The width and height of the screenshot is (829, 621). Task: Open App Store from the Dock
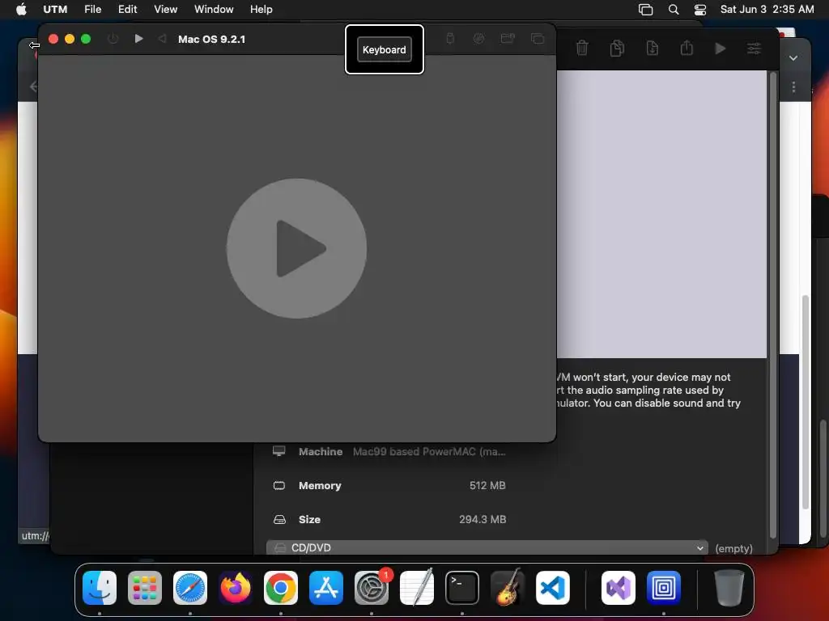[x=326, y=587]
